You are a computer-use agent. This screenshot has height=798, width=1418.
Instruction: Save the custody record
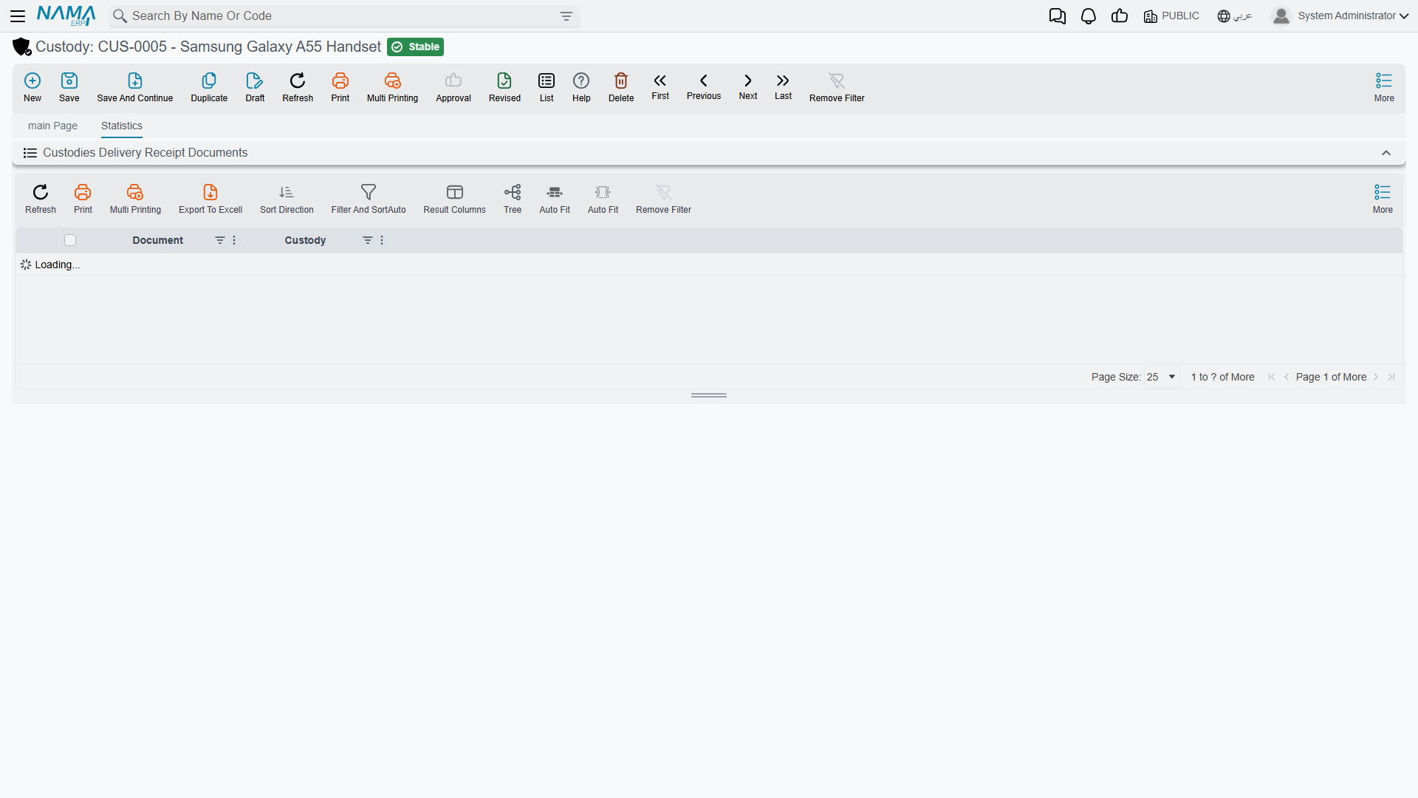[x=69, y=87]
